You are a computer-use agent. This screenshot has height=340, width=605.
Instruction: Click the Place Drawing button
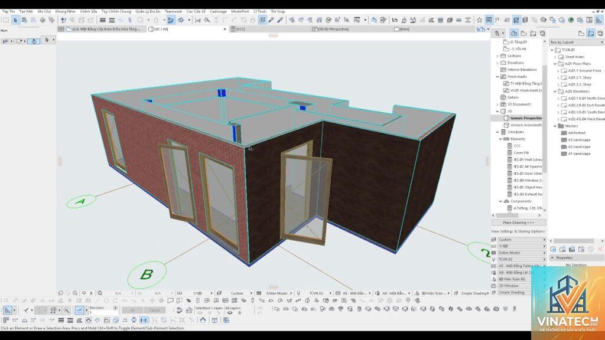coord(519,223)
